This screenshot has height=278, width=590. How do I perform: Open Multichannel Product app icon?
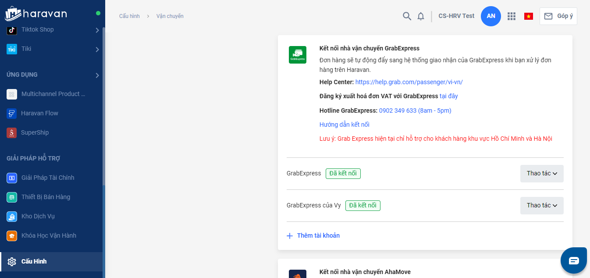click(x=12, y=94)
